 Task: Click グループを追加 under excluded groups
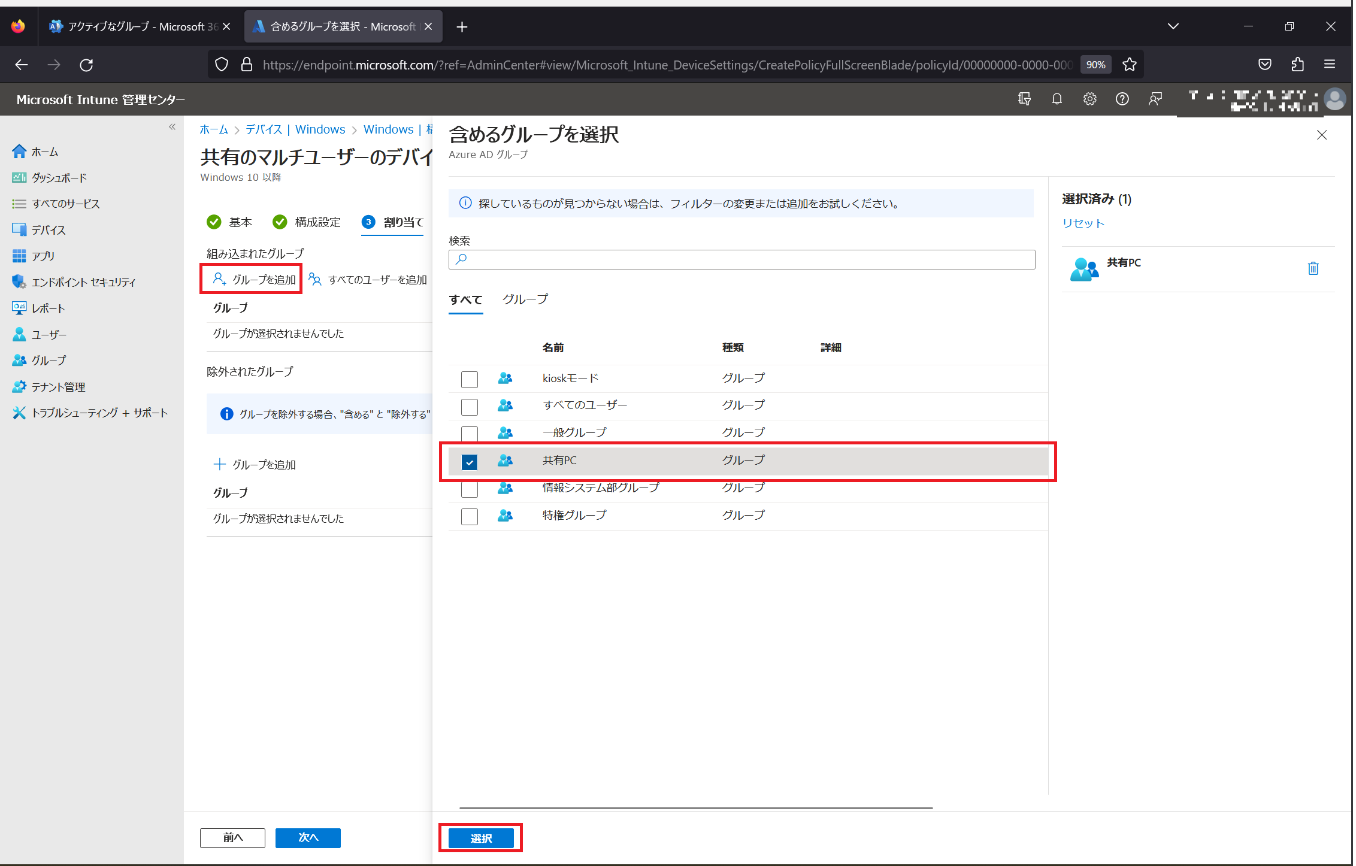[x=255, y=465]
